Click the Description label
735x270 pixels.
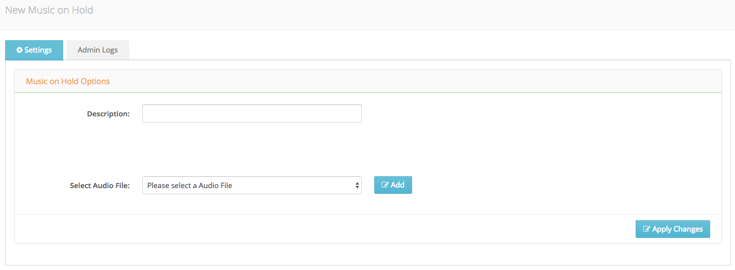[108, 114]
